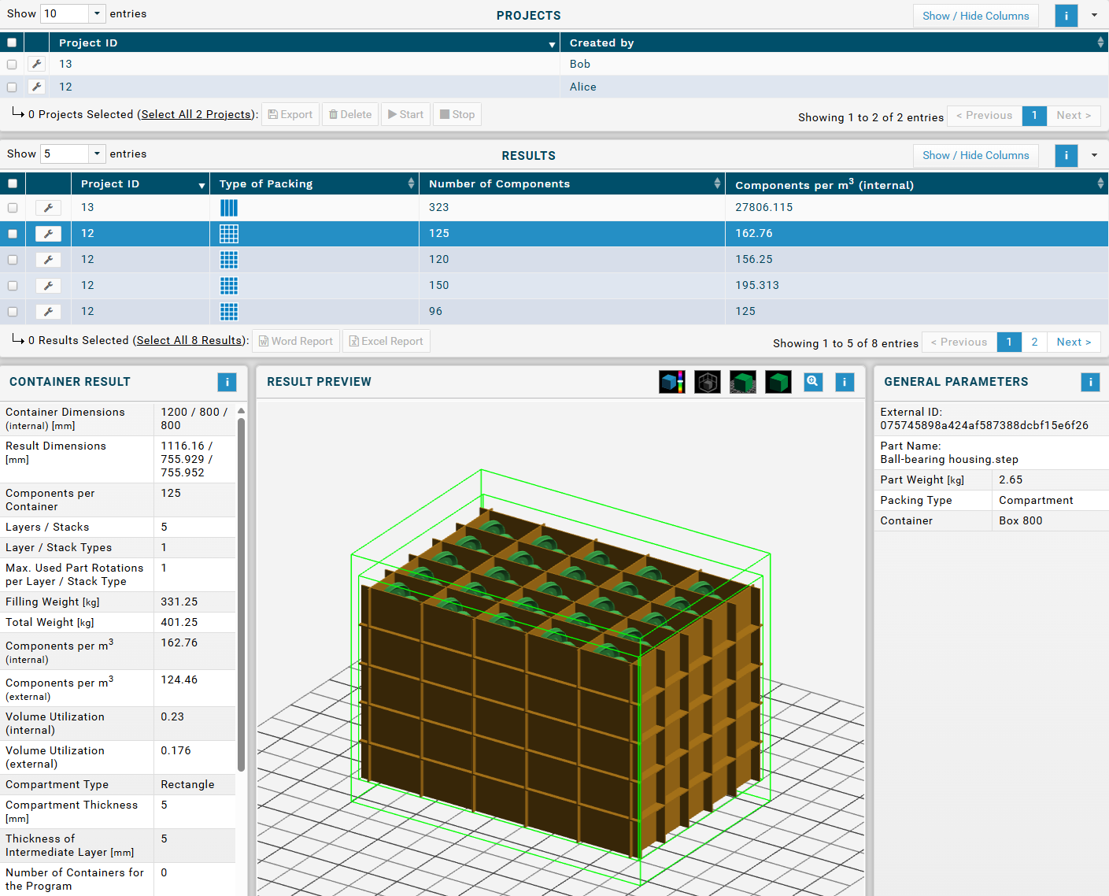The width and height of the screenshot is (1109, 896).
Task: Click the Container Result panel scrollbar
Action: (x=241, y=594)
